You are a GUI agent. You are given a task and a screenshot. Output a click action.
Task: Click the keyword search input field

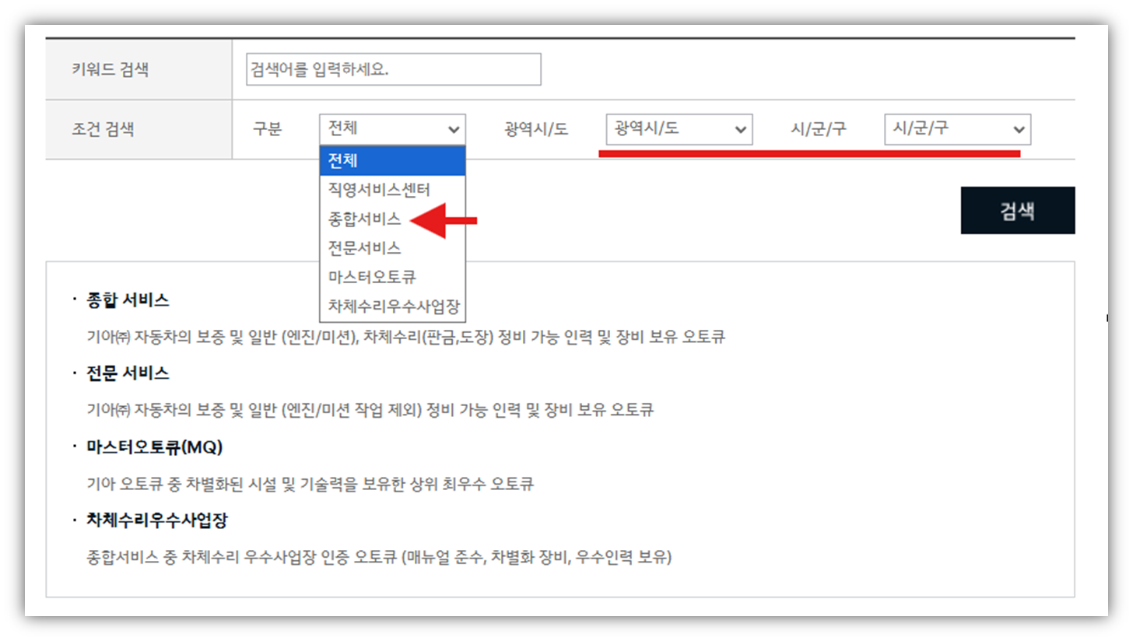tap(393, 70)
